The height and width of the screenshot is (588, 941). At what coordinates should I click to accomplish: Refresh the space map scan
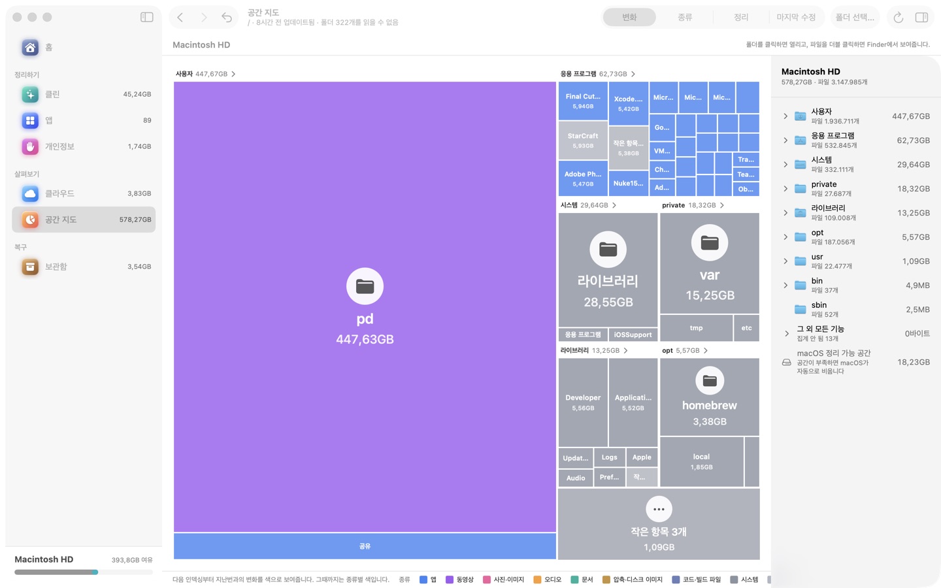point(899,18)
